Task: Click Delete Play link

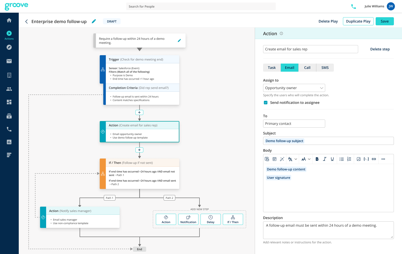Action: 328,21
